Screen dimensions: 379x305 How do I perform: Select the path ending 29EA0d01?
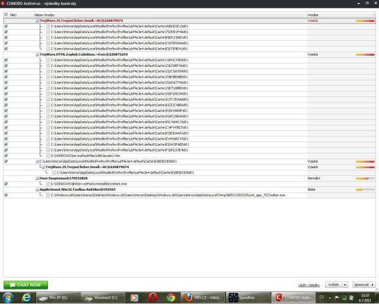coord(119,116)
